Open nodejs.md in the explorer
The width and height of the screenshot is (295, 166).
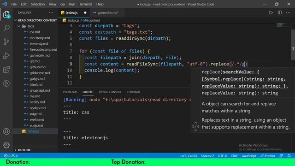[38, 108]
